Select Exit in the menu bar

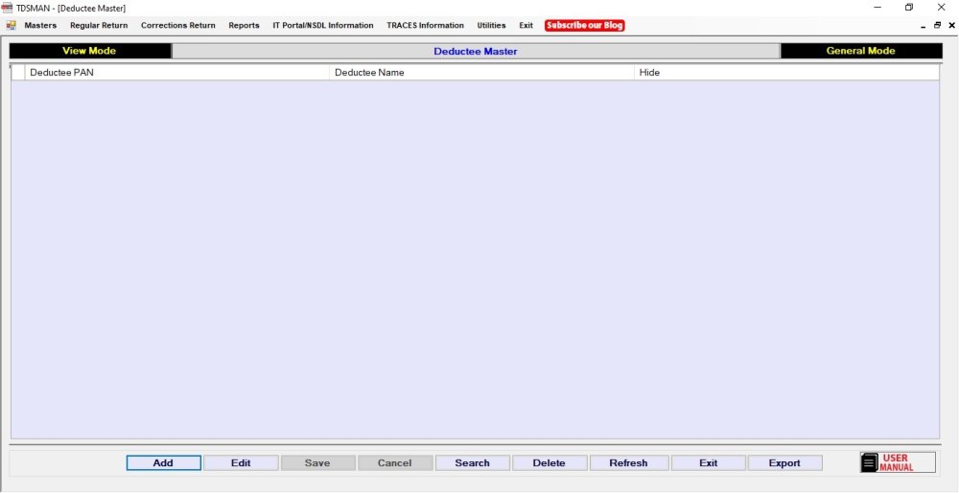coord(526,26)
